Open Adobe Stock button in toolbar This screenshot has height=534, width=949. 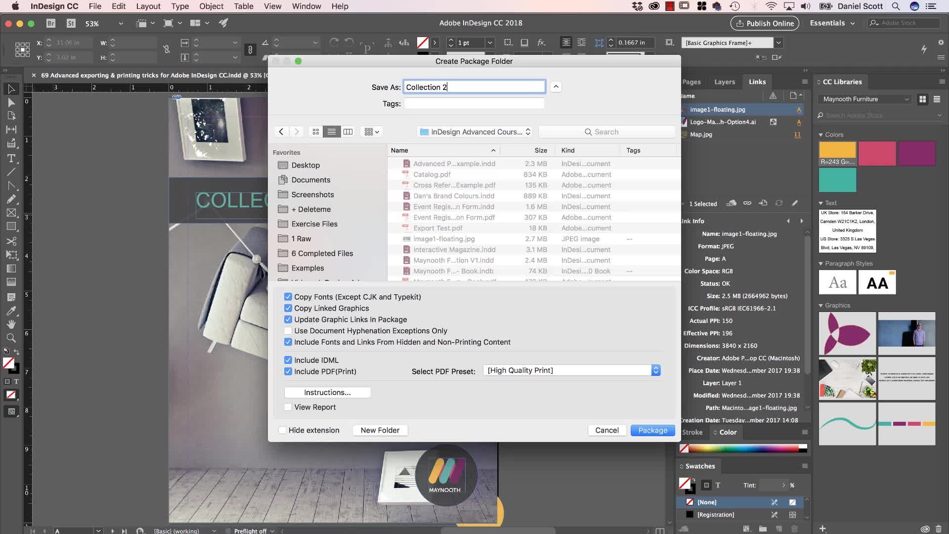click(71, 23)
